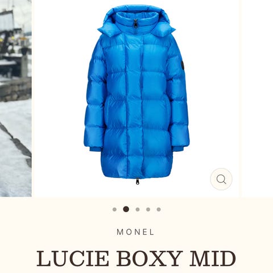The height and width of the screenshot is (273, 273).
Task: Open the MONEL brand link
Action: click(x=135, y=232)
